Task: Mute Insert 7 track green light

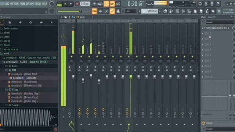Action: (x=129, y=57)
